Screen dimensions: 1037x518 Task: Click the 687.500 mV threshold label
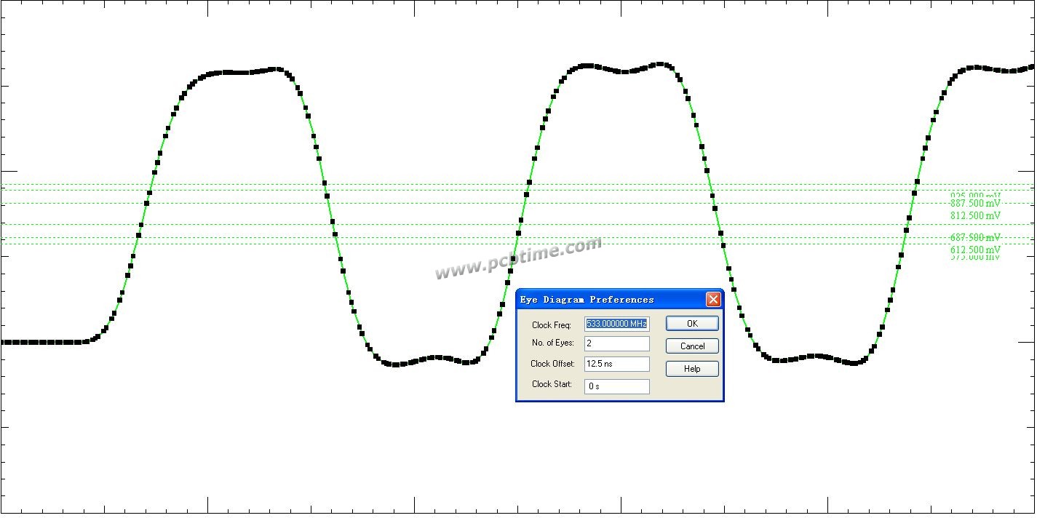click(x=975, y=237)
